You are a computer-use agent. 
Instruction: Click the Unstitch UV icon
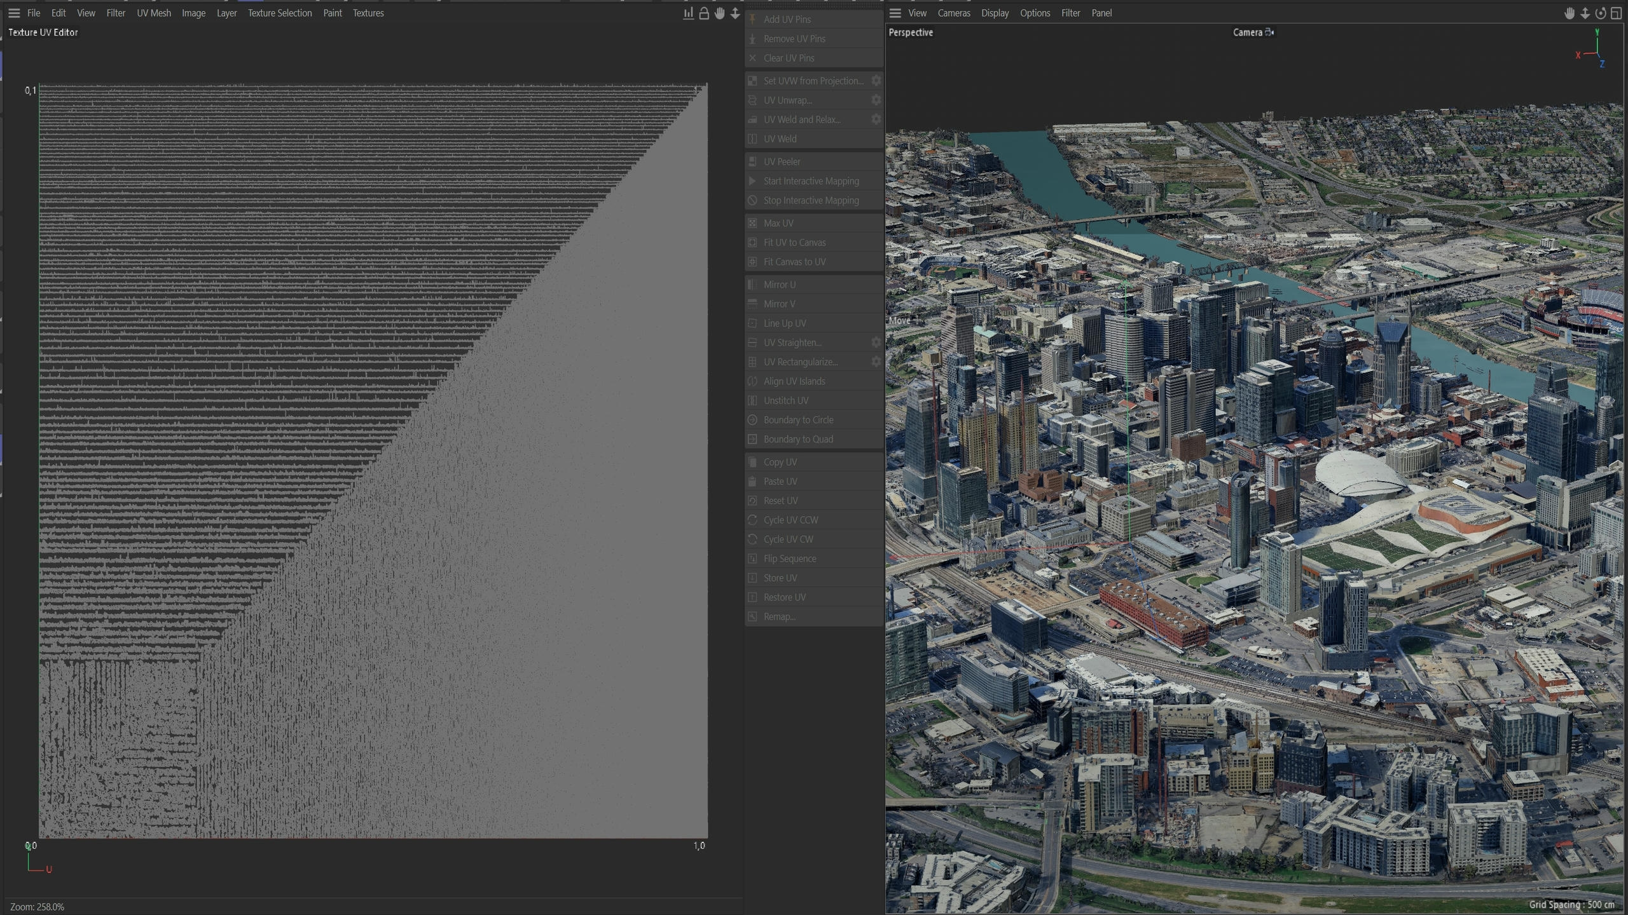[x=752, y=400]
